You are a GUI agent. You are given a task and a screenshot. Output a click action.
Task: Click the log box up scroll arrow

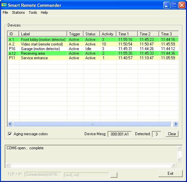179,148
